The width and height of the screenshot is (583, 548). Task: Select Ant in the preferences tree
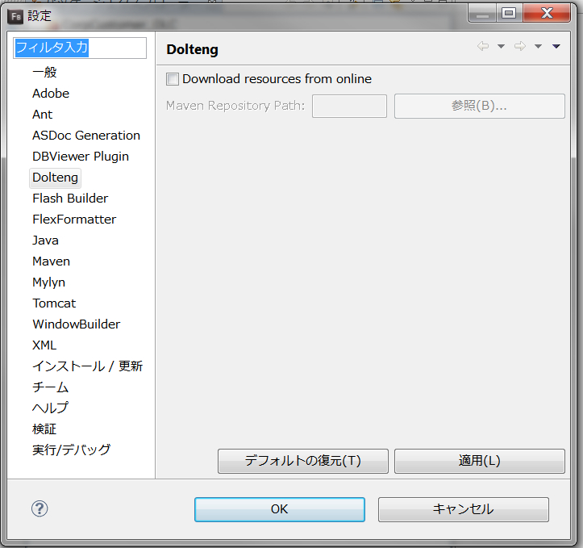pyautogui.click(x=43, y=115)
